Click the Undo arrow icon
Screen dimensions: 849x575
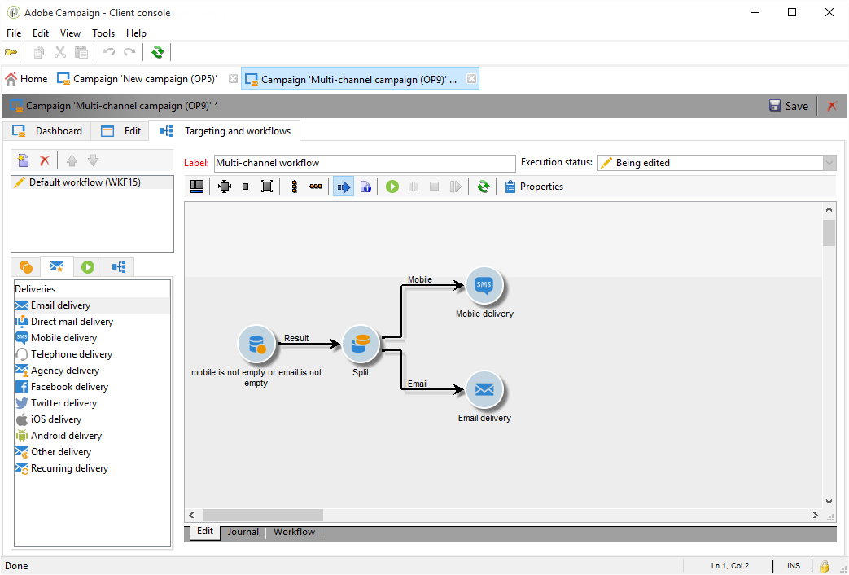click(109, 53)
